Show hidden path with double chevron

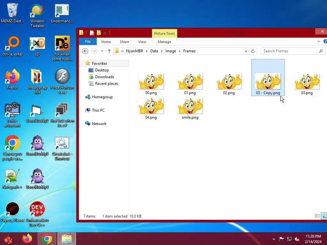coord(122,51)
